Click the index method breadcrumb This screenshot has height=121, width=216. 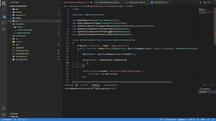pyautogui.click(x=129, y=6)
